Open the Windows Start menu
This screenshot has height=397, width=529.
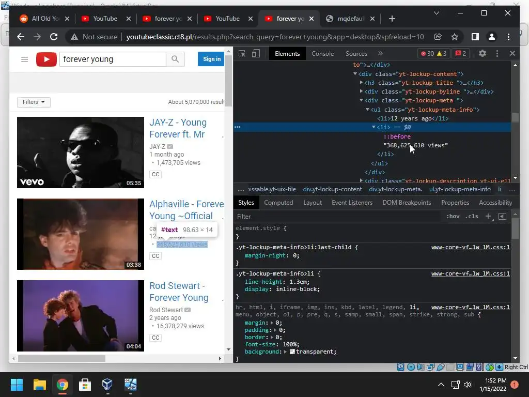coord(17,385)
